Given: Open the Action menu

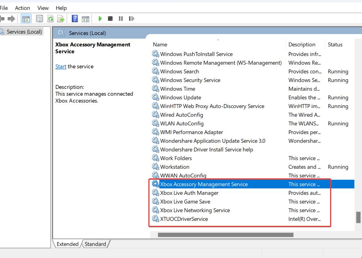Looking at the screenshot, I should [x=22, y=8].
